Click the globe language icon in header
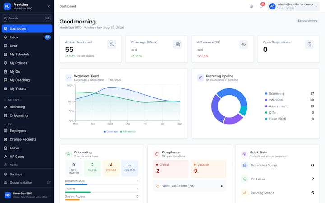 pyautogui.click(x=251, y=6)
